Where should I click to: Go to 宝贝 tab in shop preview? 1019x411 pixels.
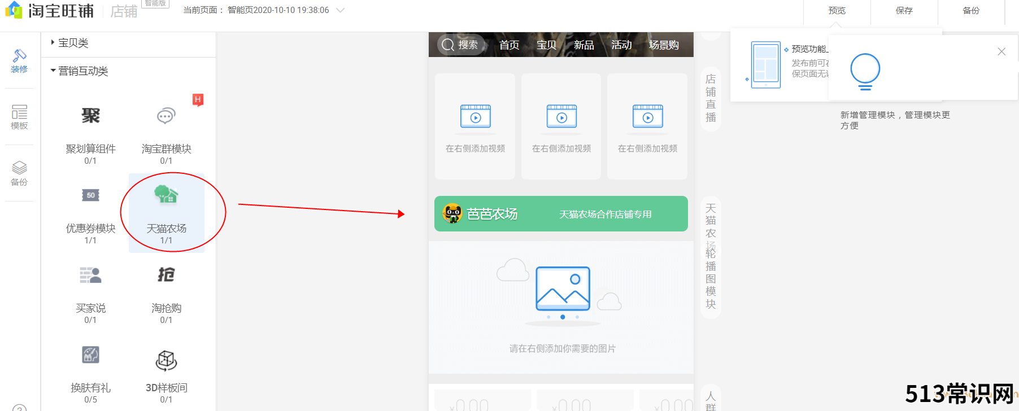pyautogui.click(x=546, y=45)
